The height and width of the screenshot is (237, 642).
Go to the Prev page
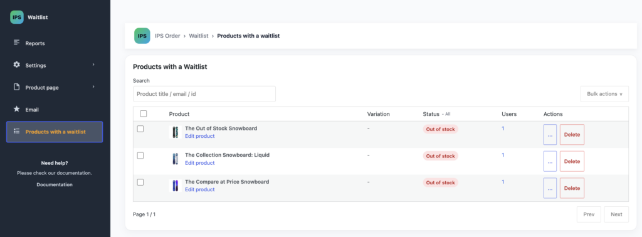click(589, 214)
